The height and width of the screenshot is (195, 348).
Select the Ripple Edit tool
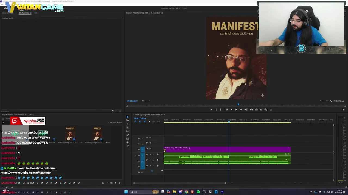point(128,124)
